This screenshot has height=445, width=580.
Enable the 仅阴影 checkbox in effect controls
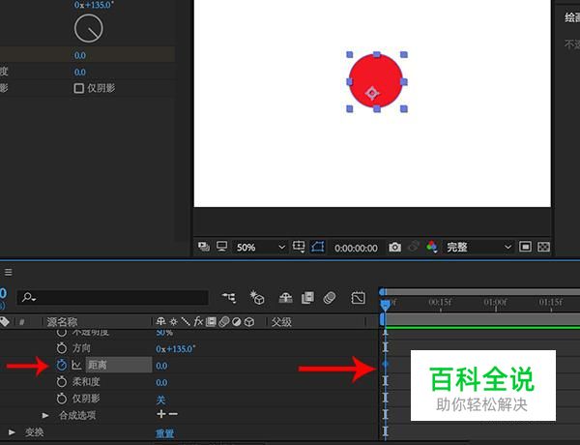[79, 88]
